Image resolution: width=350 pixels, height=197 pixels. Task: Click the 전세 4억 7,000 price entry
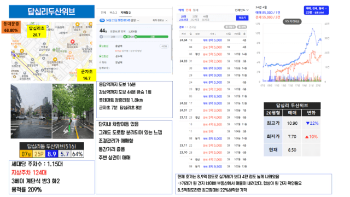tap(212, 159)
